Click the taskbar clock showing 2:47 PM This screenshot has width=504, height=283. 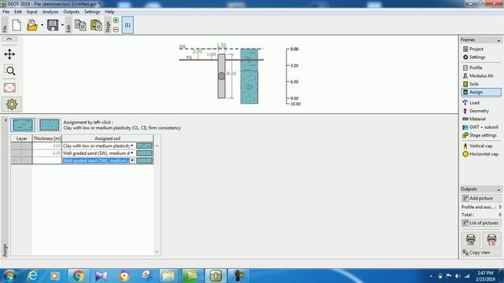[485, 276]
